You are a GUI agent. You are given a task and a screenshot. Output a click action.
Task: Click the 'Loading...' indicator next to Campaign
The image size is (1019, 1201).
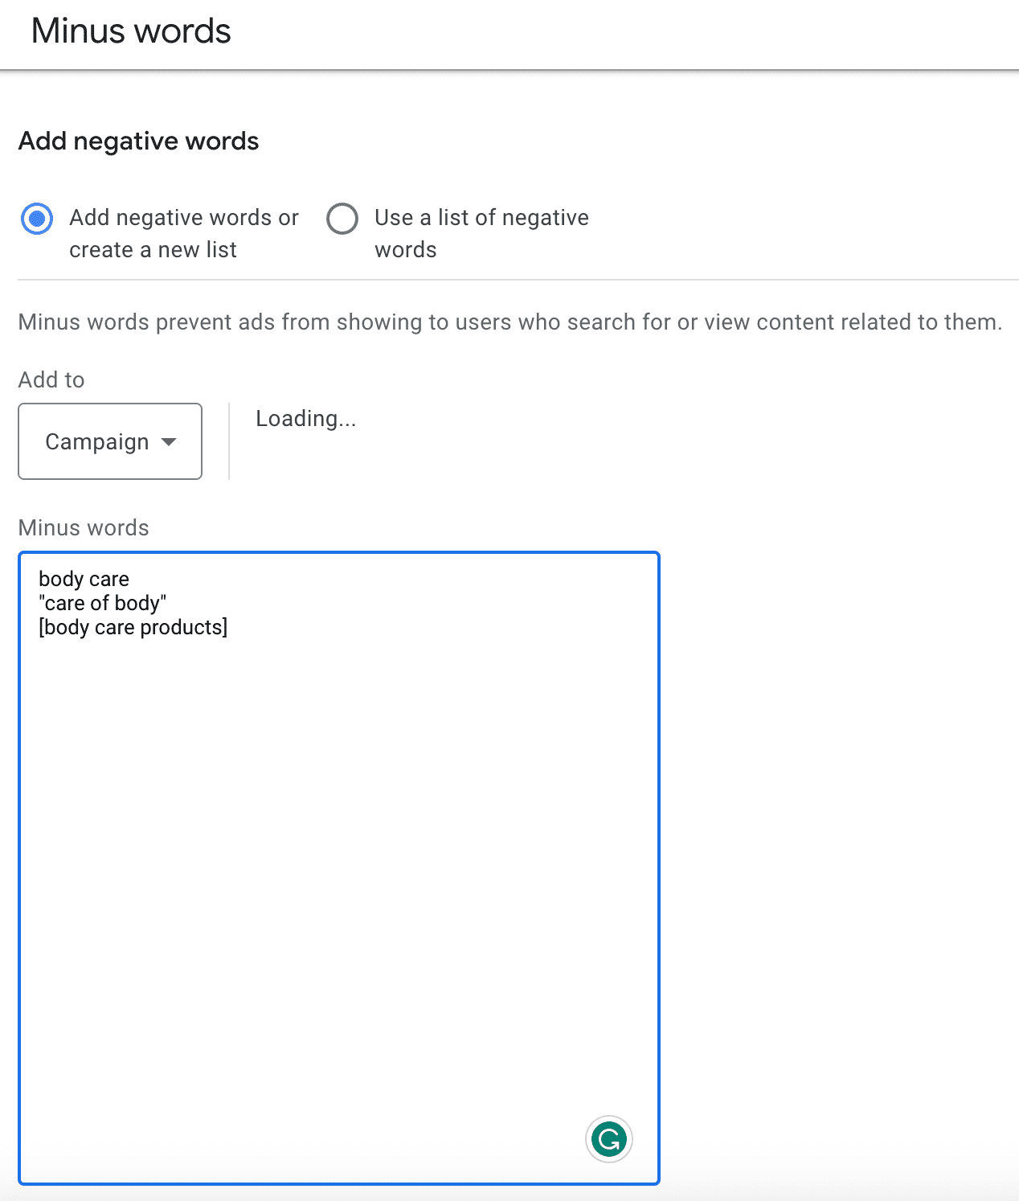click(305, 418)
